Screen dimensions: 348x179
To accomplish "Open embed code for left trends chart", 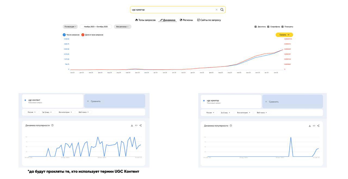I will tap(136, 125).
